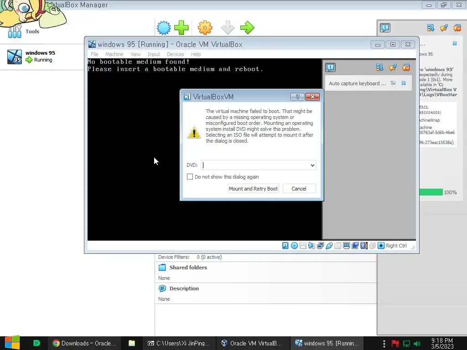Viewport: 467px width, 350px height.
Task: Click the keyboard capture arrow icon beside Right Ctrl
Action: 381,246
